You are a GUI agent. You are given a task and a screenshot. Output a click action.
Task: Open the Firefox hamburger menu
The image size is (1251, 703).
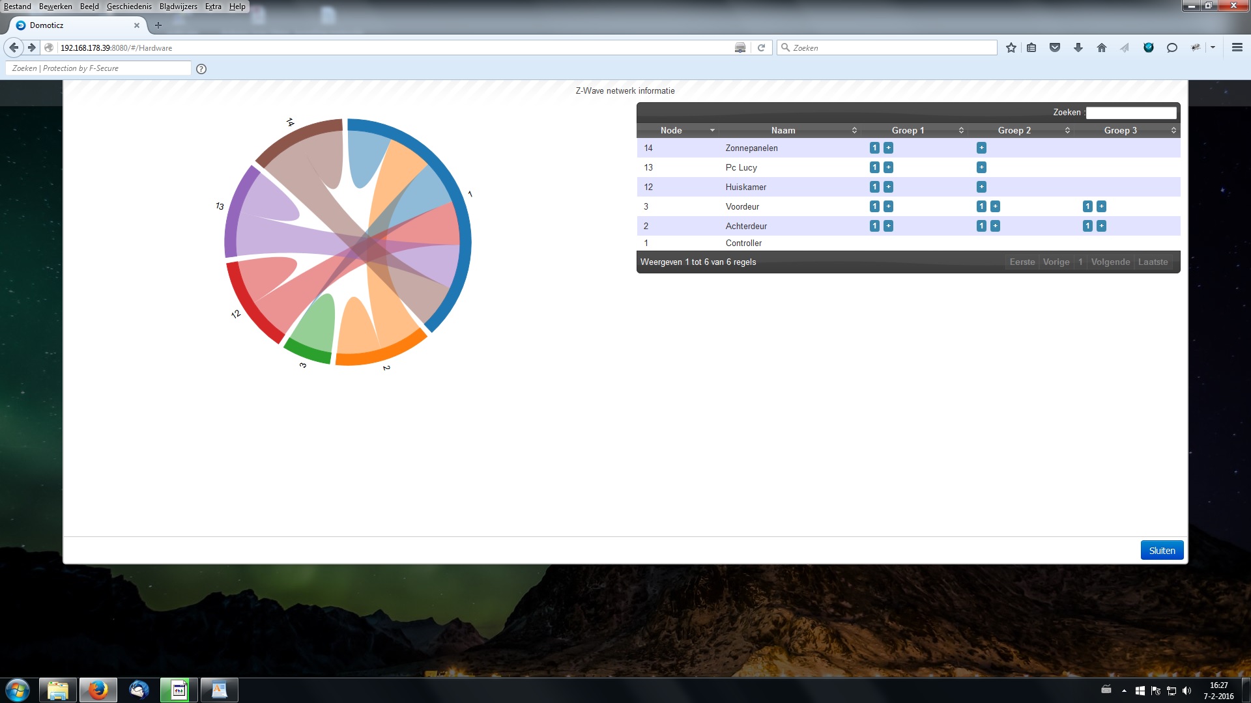click(1237, 48)
